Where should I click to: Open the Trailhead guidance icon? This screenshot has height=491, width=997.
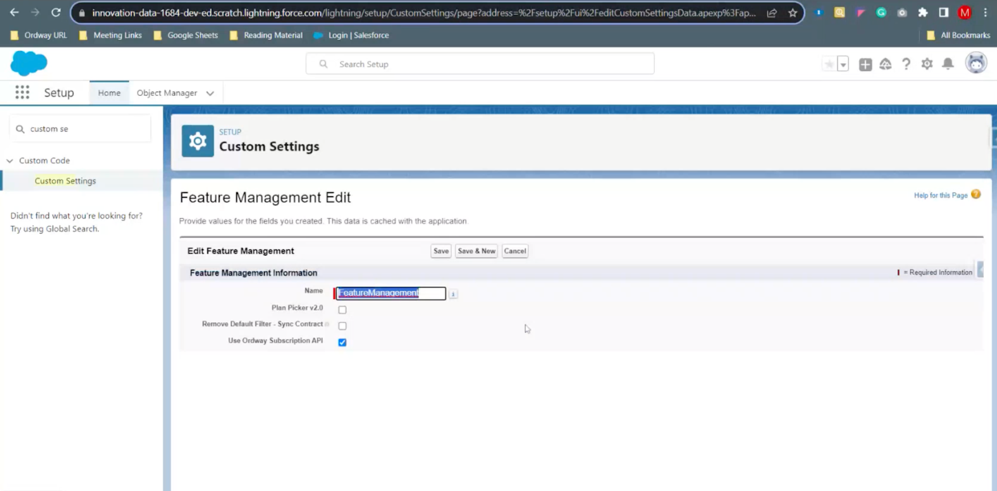point(885,64)
